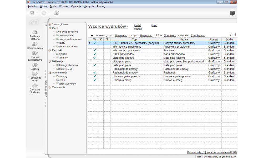Image resolution: width=263 pixels, height=158 pixels.
Task: Select Parametry in the module tree
Action: click(x=62, y=76)
